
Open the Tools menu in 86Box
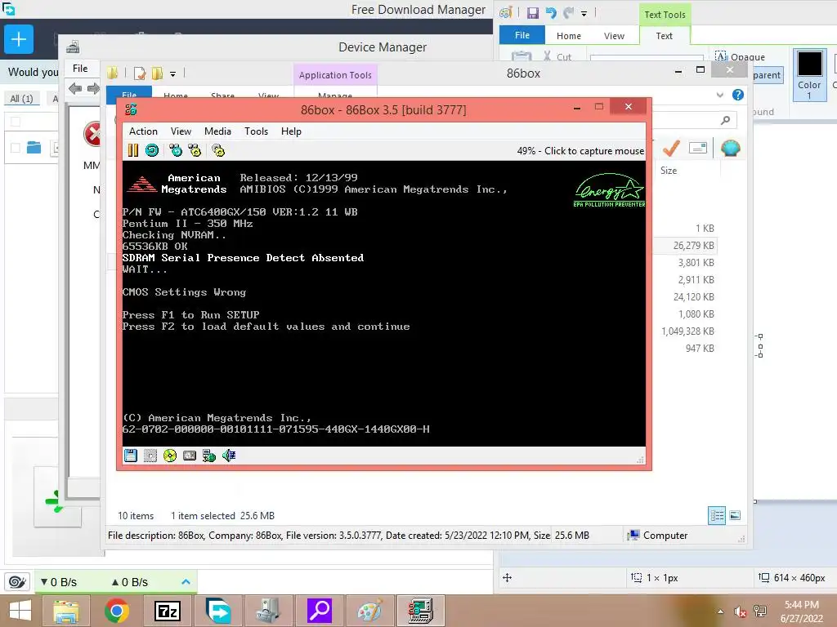(x=256, y=131)
